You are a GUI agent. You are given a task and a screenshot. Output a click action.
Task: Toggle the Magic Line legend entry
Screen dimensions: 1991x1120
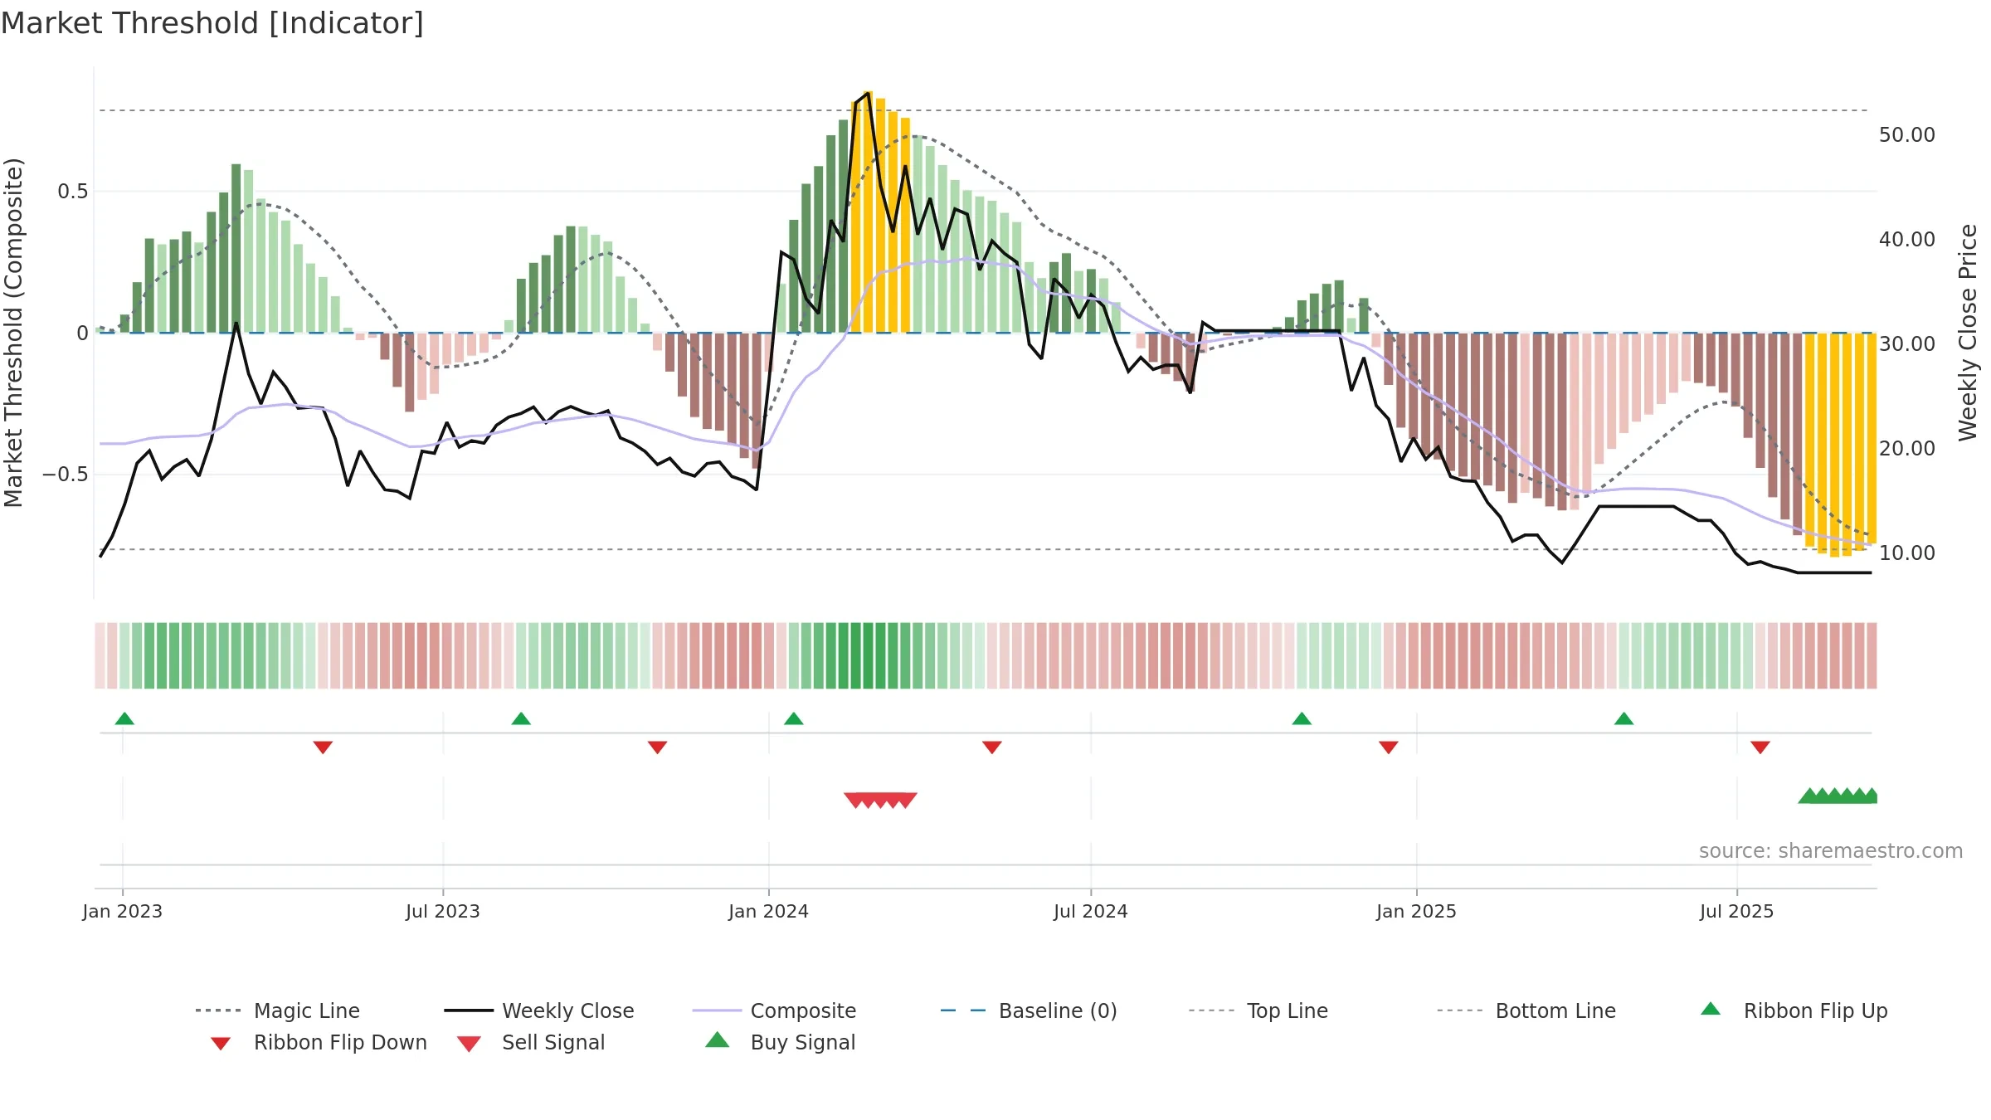(277, 1010)
